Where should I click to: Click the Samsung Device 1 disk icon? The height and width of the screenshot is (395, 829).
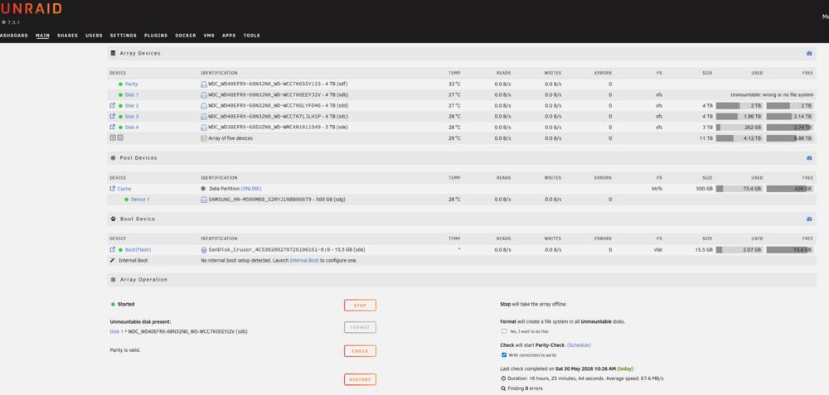coord(204,200)
